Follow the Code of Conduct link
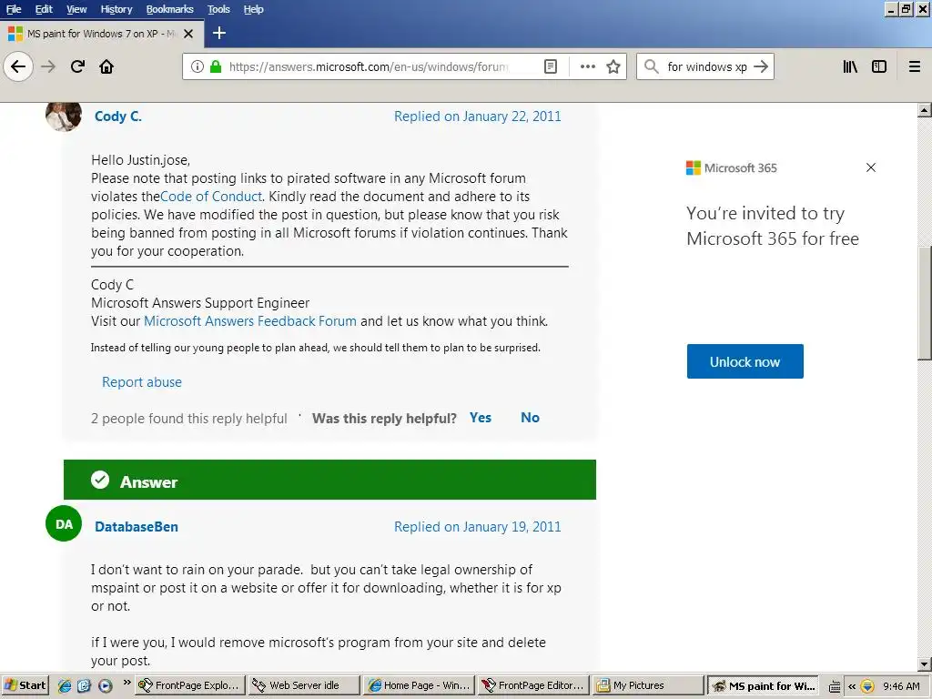Viewport: 932px width, 699px height. click(x=211, y=197)
